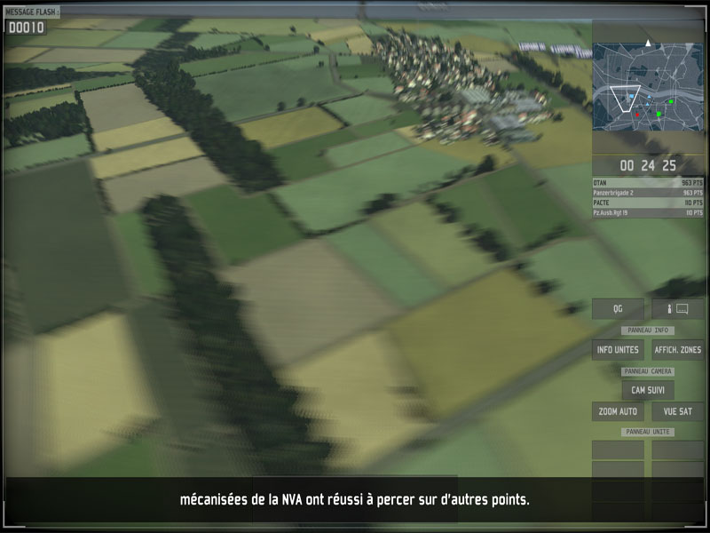The height and width of the screenshot is (533, 710).
Task: Open the soldier chat message button
Action: [x=677, y=309]
